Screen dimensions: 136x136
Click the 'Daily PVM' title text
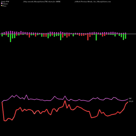pos(5,2)
